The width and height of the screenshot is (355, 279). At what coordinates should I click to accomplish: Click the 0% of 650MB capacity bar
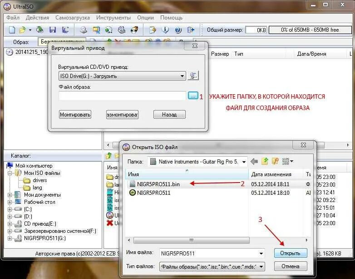pyautogui.click(x=310, y=30)
